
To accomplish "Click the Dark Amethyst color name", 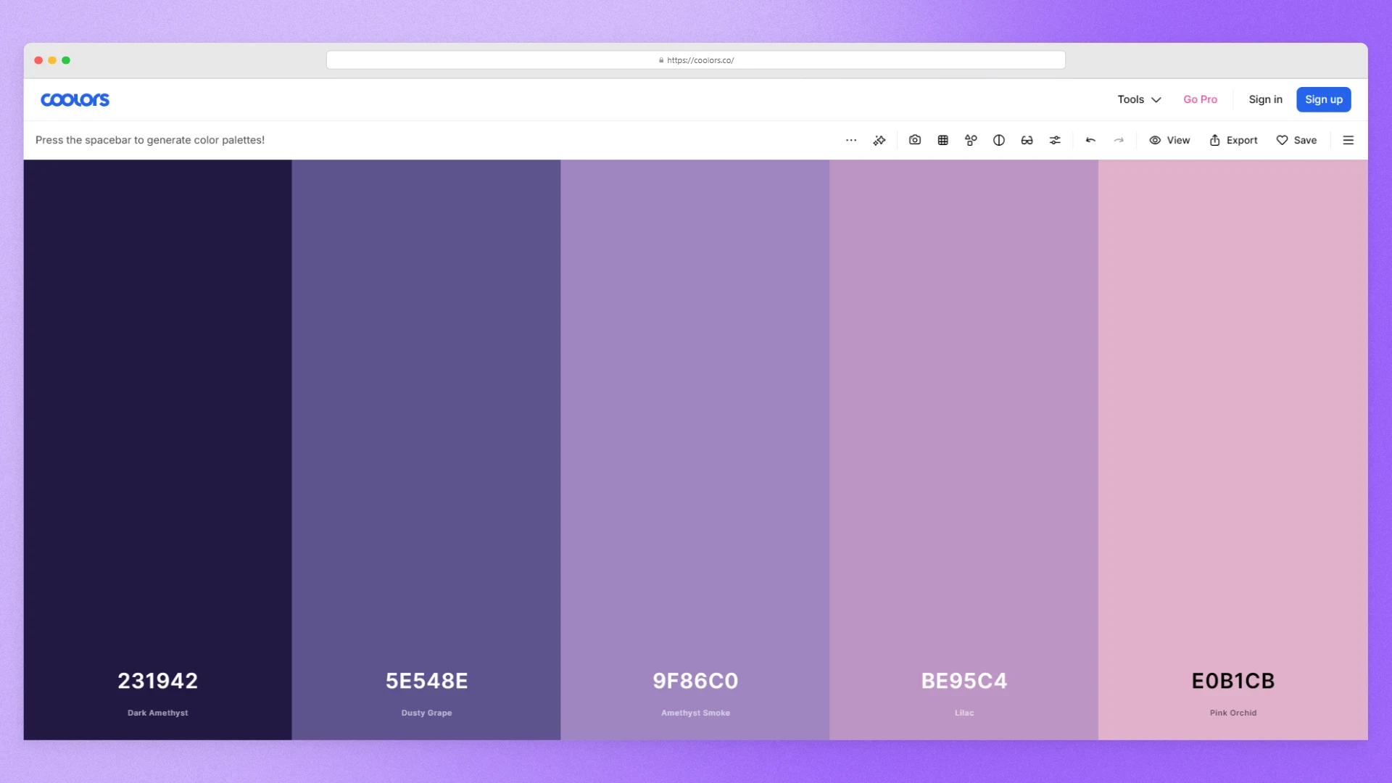I will [157, 713].
